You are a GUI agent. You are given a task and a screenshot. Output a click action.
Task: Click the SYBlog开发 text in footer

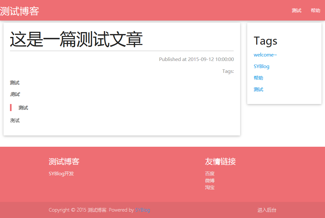pos(61,174)
